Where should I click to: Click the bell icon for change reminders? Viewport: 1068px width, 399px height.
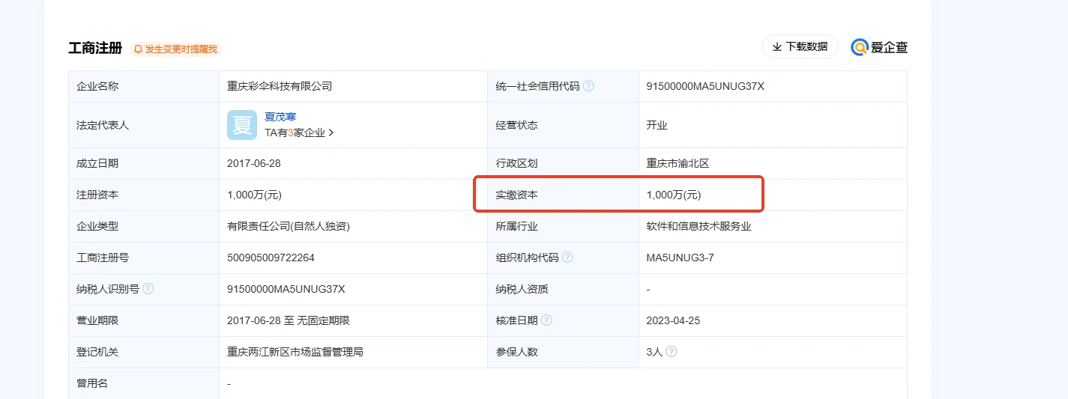tap(138, 49)
